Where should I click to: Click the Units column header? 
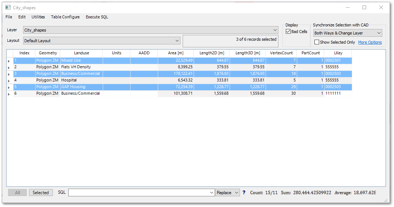pos(117,53)
